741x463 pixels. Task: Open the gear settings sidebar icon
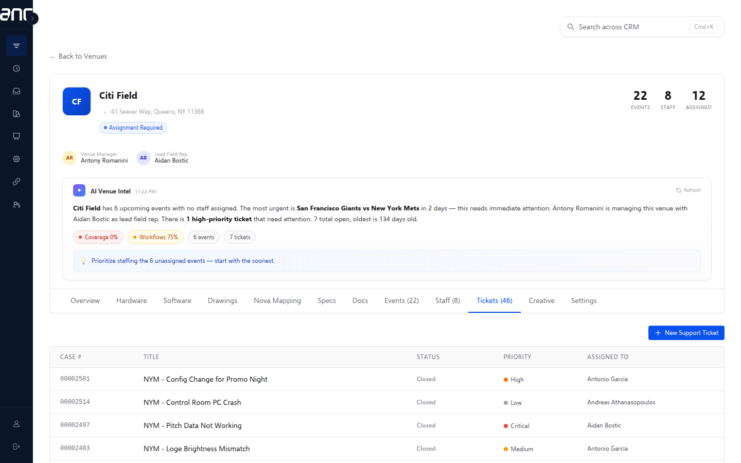click(x=16, y=159)
